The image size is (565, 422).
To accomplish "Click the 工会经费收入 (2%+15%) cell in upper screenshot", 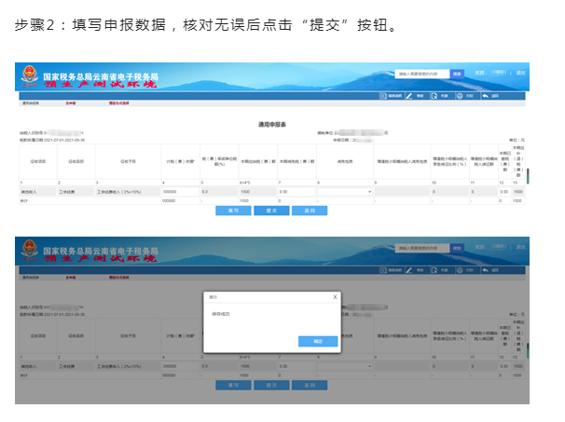I will pos(128,192).
